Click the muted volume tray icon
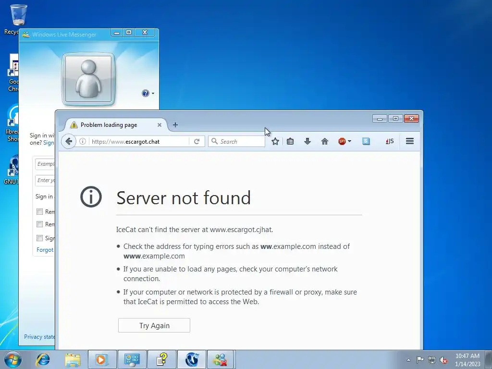Image resolution: width=492 pixels, height=369 pixels. point(443,360)
